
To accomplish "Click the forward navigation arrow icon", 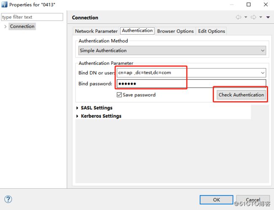I will coord(253,17).
